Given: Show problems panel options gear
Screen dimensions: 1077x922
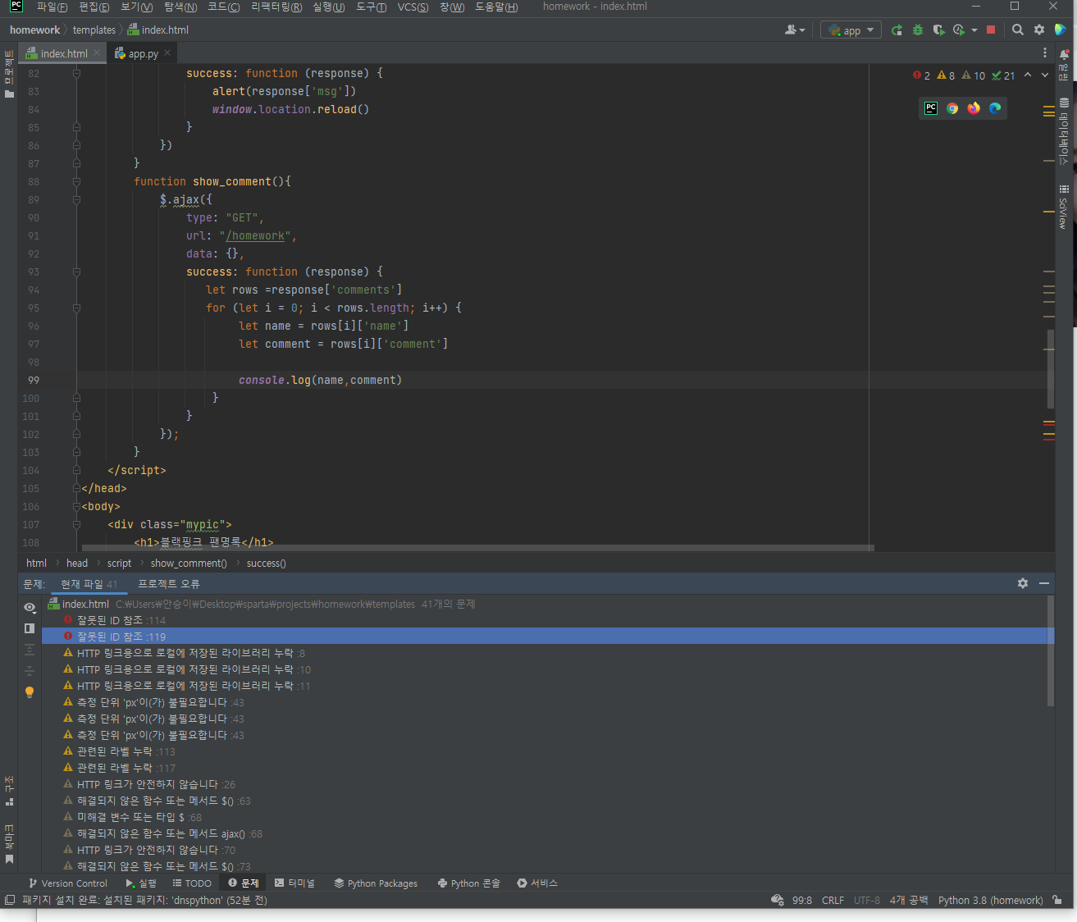Looking at the screenshot, I should point(1023,583).
